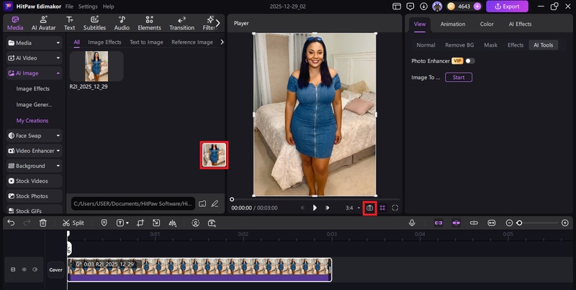
Task: Click the player progress slider handle
Action: click(x=232, y=200)
